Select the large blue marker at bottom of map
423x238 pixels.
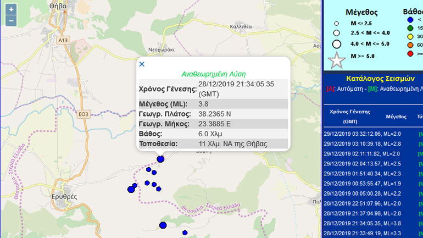(x=163, y=225)
